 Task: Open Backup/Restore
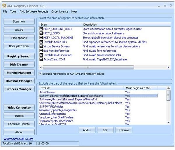(19, 46)
